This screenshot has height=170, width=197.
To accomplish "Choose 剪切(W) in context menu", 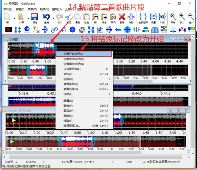I will [84, 111].
